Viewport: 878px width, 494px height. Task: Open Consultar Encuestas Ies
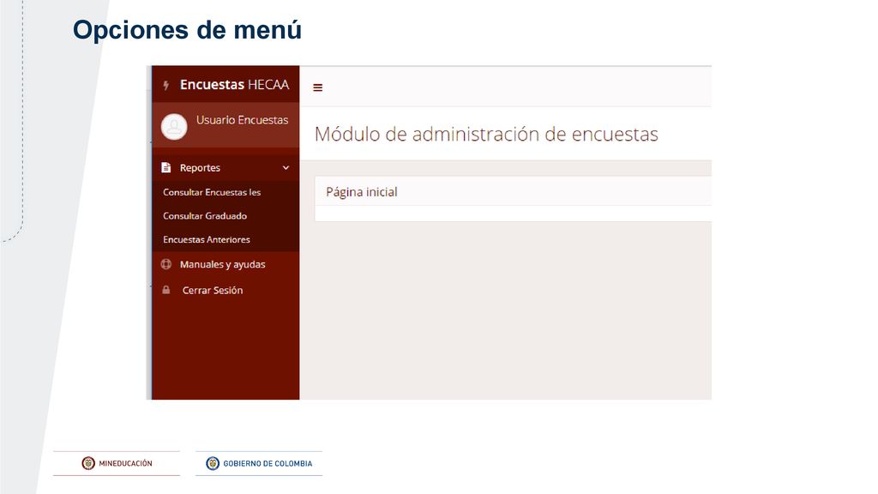(x=212, y=192)
